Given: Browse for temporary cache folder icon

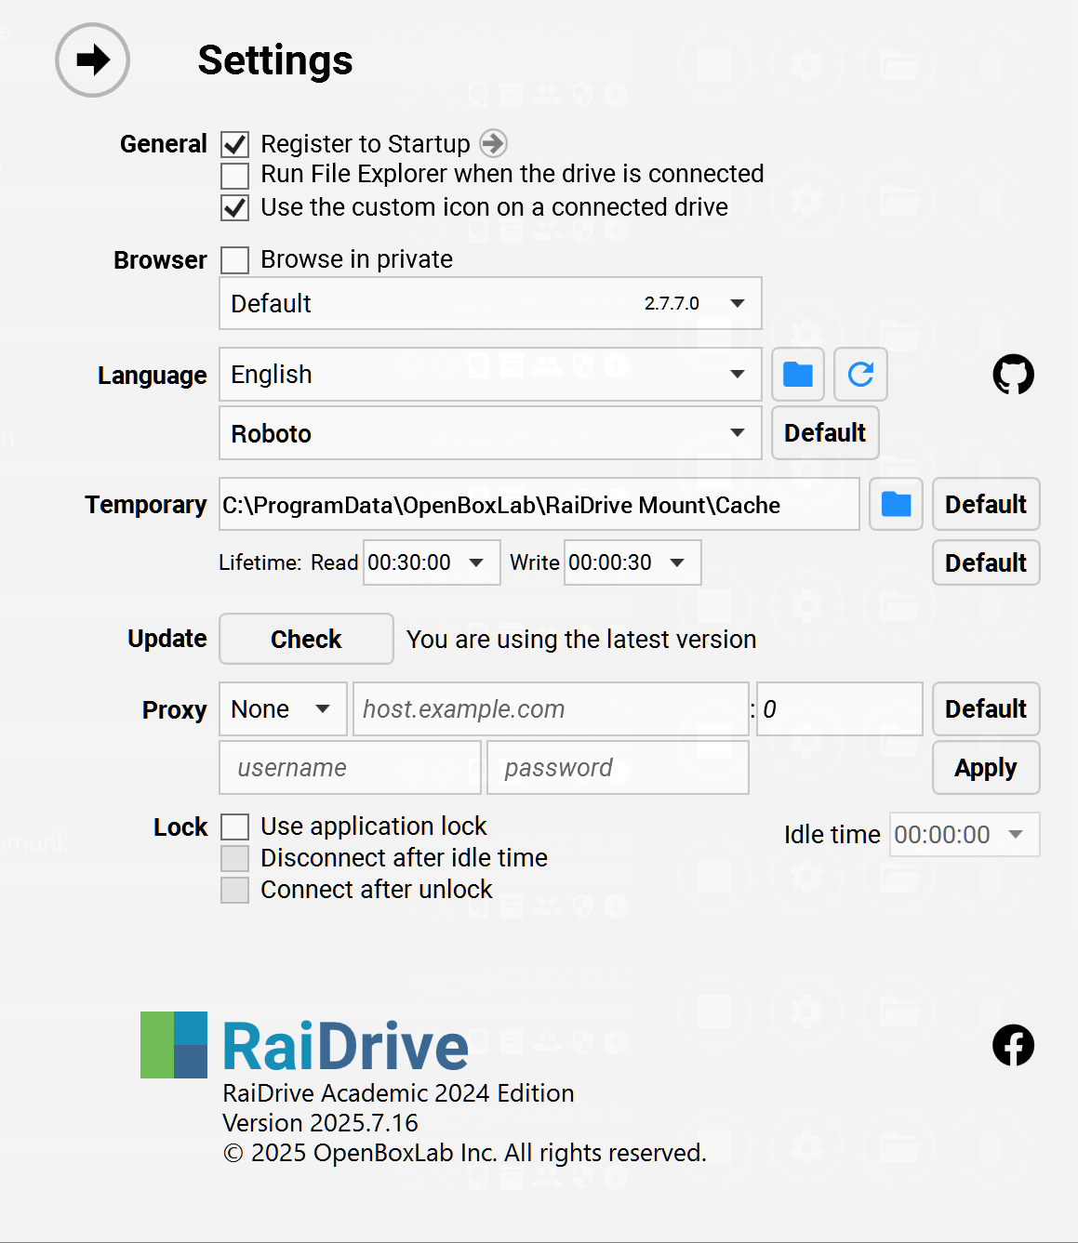Looking at the screenshot, I should click(x=896, y=505).
